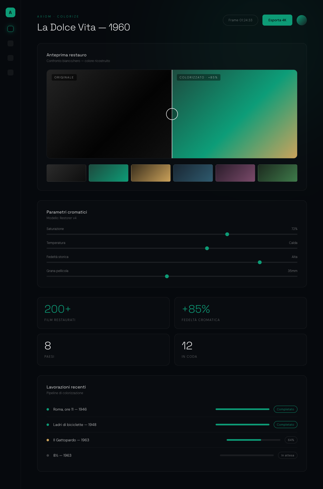Image resolution: width=323 pixels, height=489 pixels.
Task: Click the Ladri di biciclette — 1948 title
Action: (x=75, y=425)
